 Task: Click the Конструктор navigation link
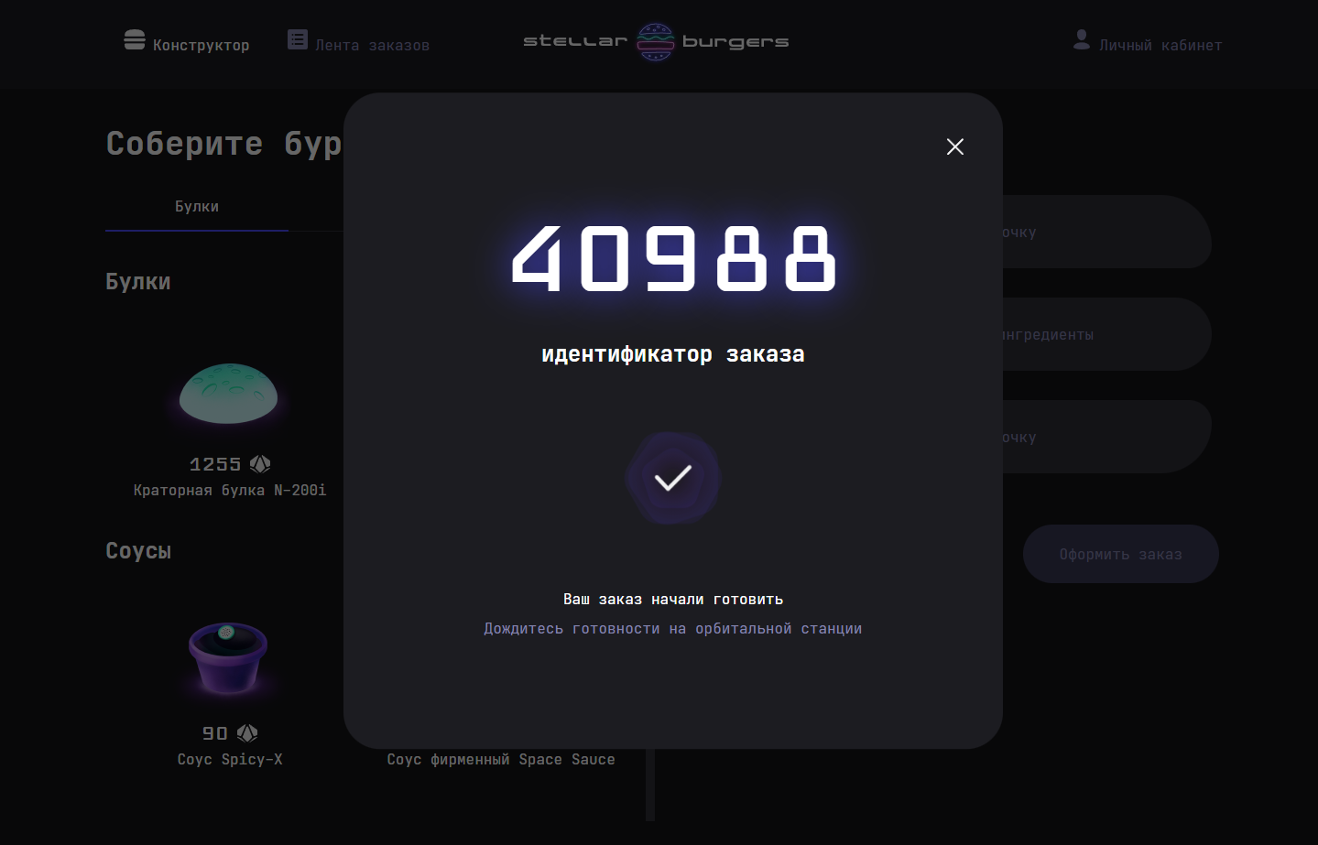point(202,44)
